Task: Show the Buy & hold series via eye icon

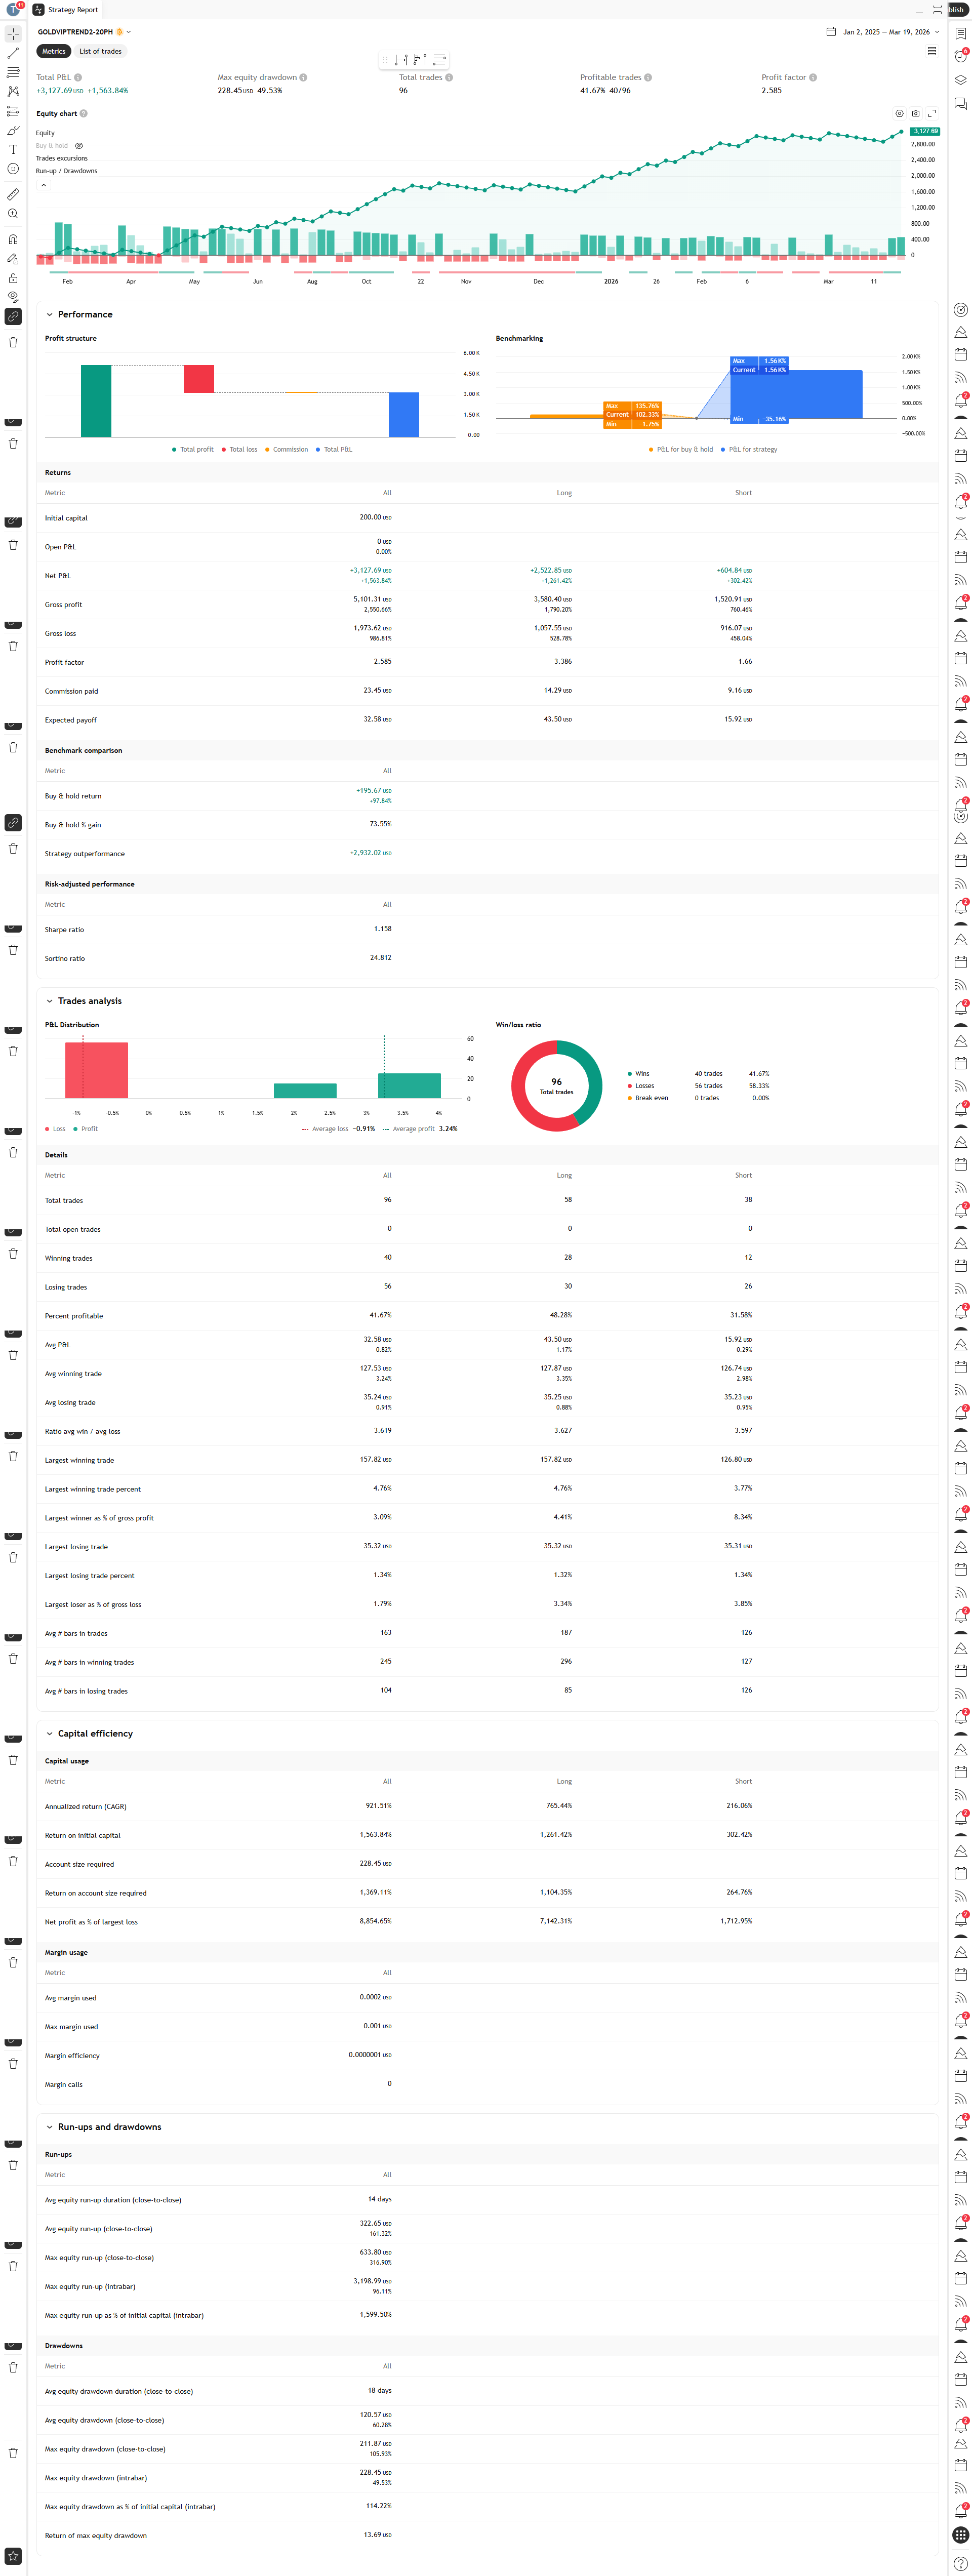Action: 79,146
